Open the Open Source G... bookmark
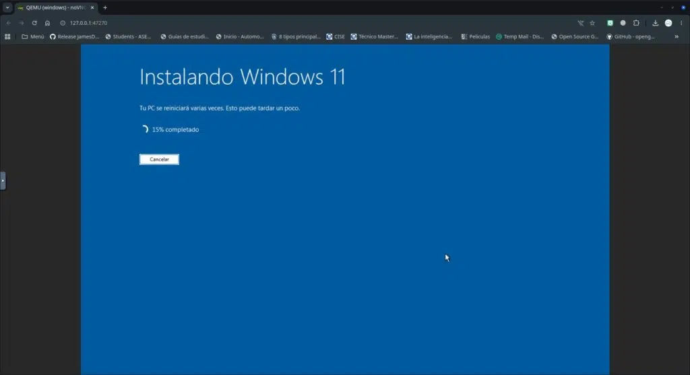 (x=575, y=36)
